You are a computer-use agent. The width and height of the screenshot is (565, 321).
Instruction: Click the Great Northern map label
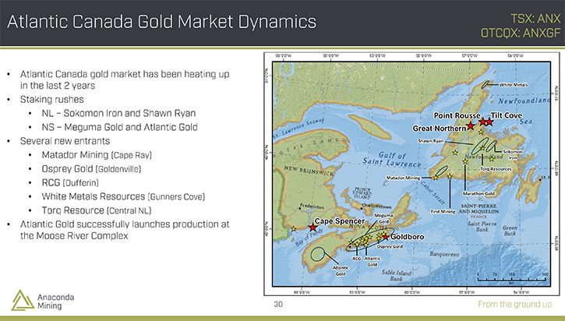(440, 129)
